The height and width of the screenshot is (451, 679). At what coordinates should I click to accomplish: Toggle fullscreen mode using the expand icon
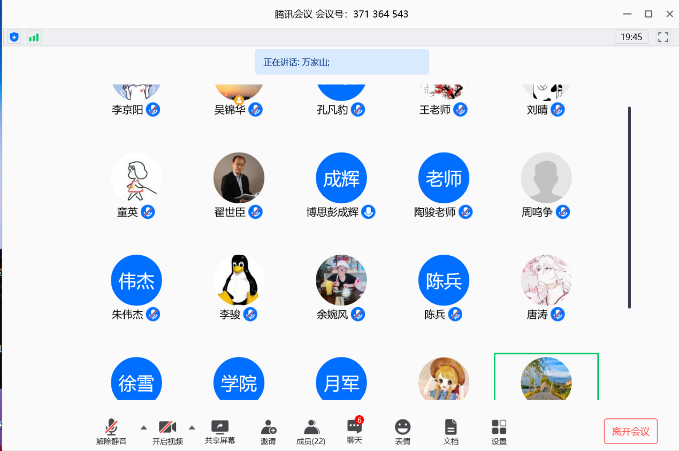[x=662, y=37]
